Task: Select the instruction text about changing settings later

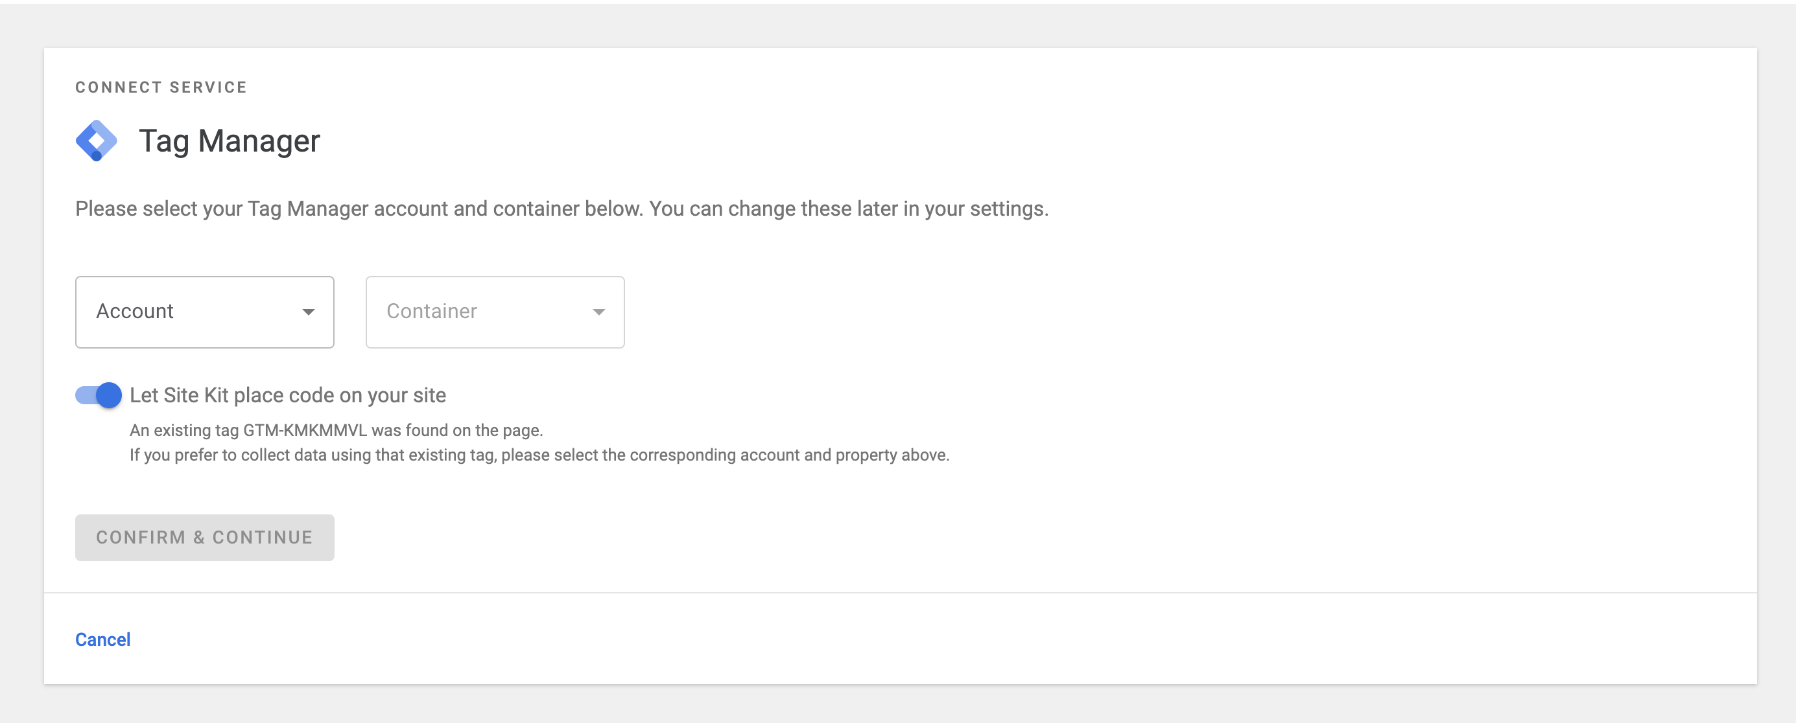Action: pos(561,207)
